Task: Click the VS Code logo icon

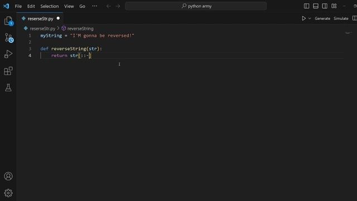Action: coord(6,6)
